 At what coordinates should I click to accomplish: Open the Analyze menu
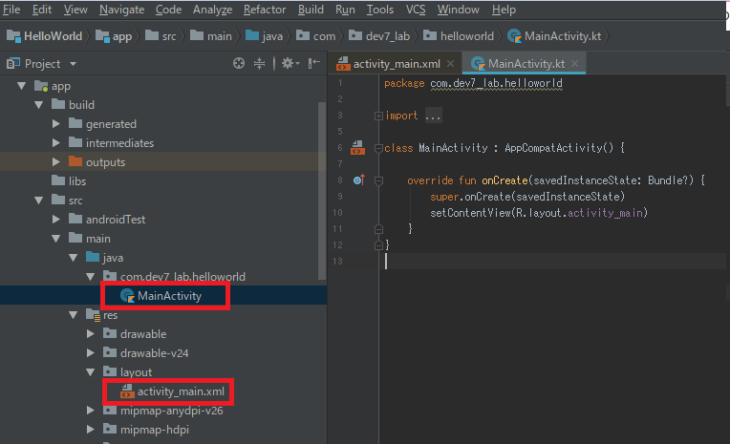coord(212,10)
